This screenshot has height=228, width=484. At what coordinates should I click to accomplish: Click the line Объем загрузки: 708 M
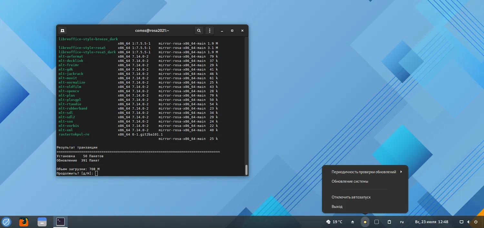point(78,169)
